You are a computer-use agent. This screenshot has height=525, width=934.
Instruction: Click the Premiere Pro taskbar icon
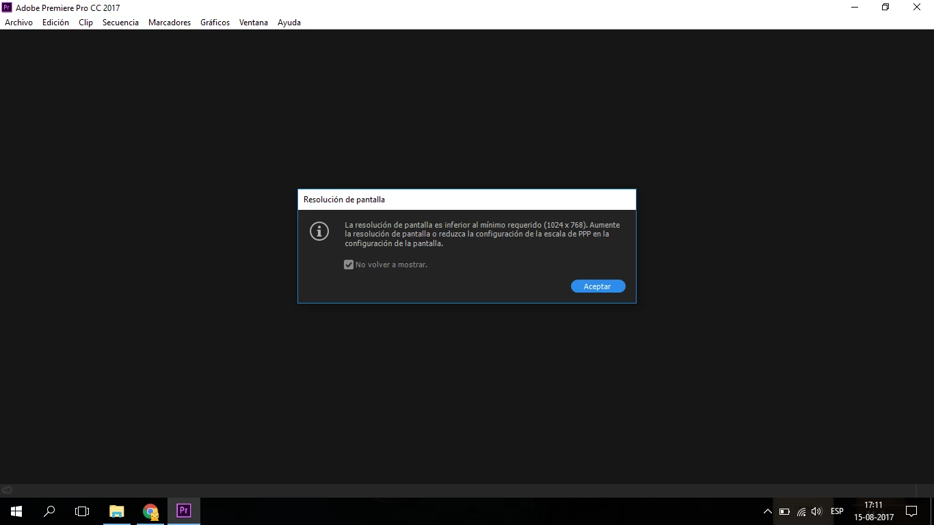183,511
